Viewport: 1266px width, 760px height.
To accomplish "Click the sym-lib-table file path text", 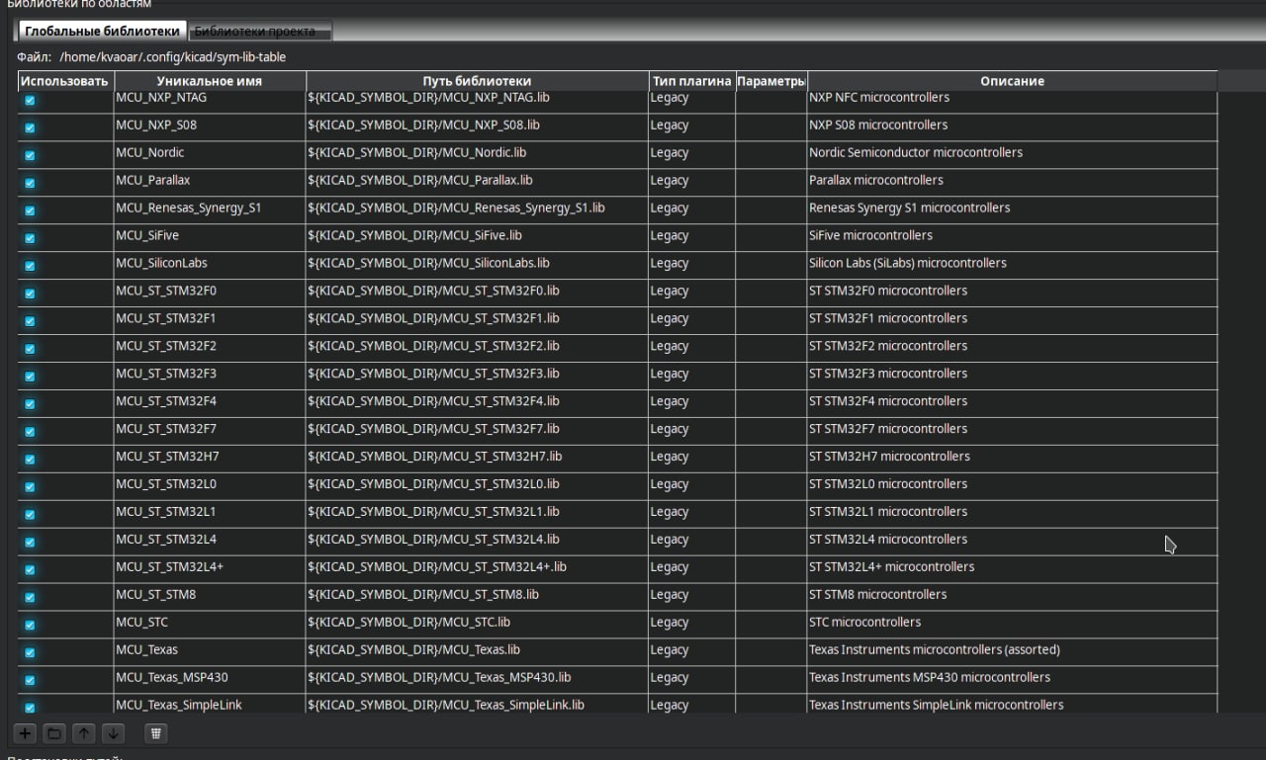I will [x=173, y=57].
